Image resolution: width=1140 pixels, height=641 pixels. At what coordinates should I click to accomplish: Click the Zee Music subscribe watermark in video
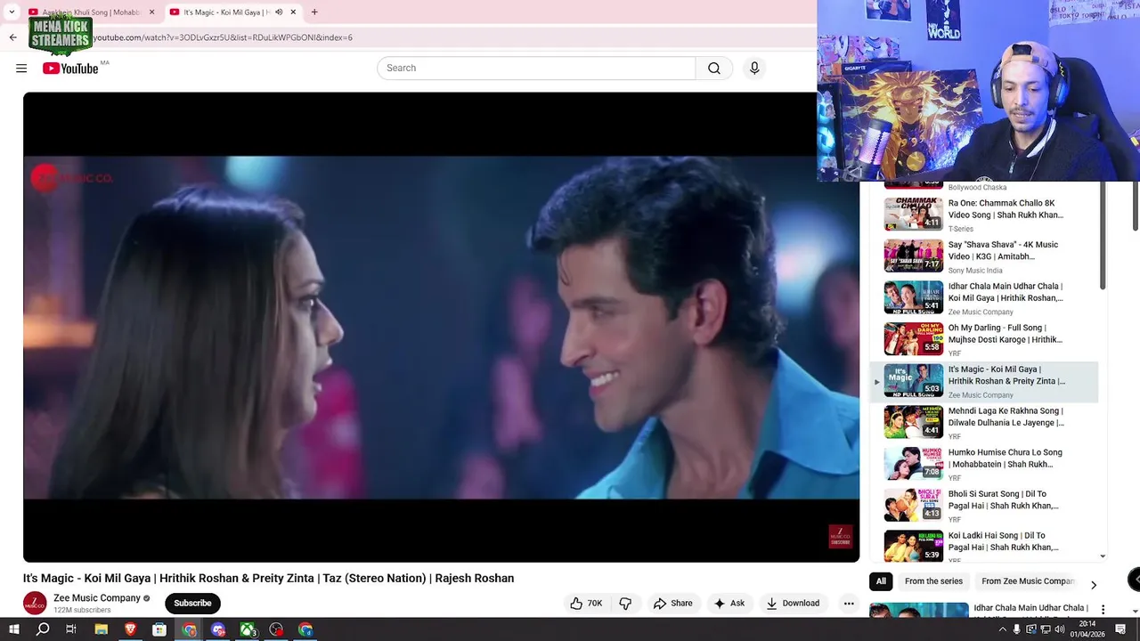pyautogui.click(x=841, y=537)
